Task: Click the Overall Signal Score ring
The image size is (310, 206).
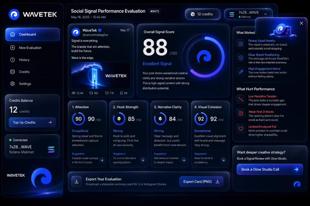Action: (204, 57)
